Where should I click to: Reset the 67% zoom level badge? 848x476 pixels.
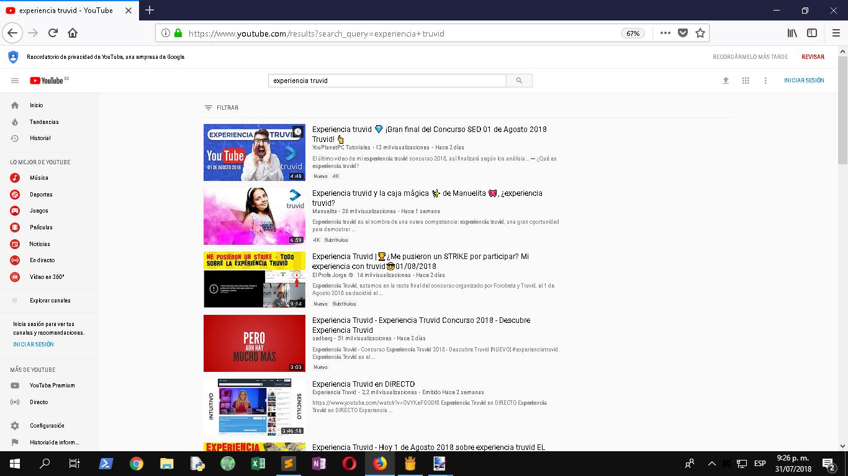click(x=633, y=33)
